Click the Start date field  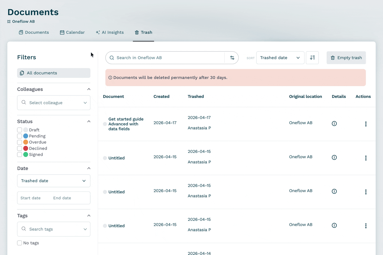(x=31, y=198)
